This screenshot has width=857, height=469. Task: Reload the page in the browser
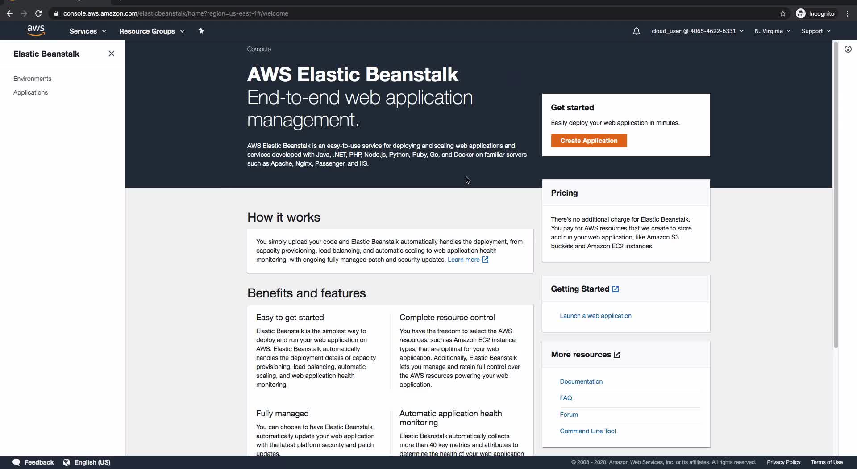[38, 13]
